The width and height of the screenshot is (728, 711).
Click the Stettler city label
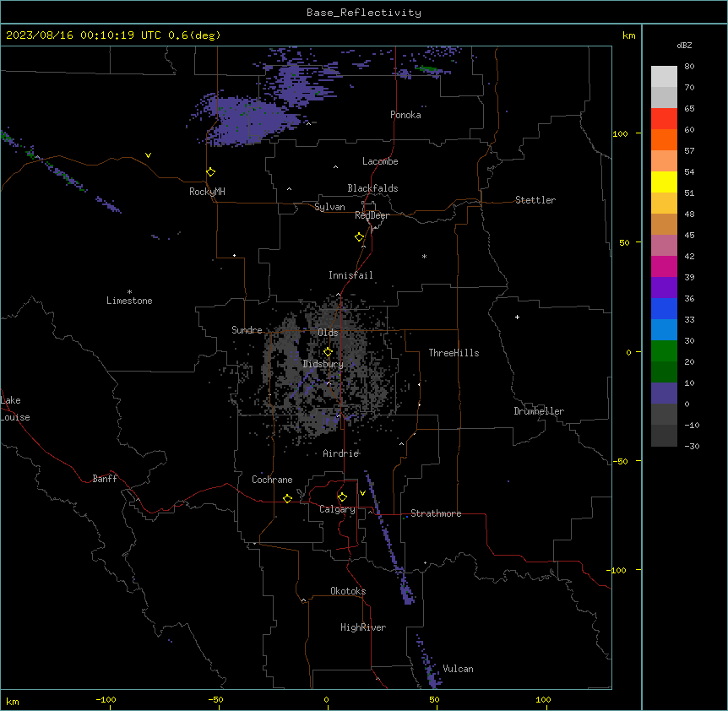(535, 200)
